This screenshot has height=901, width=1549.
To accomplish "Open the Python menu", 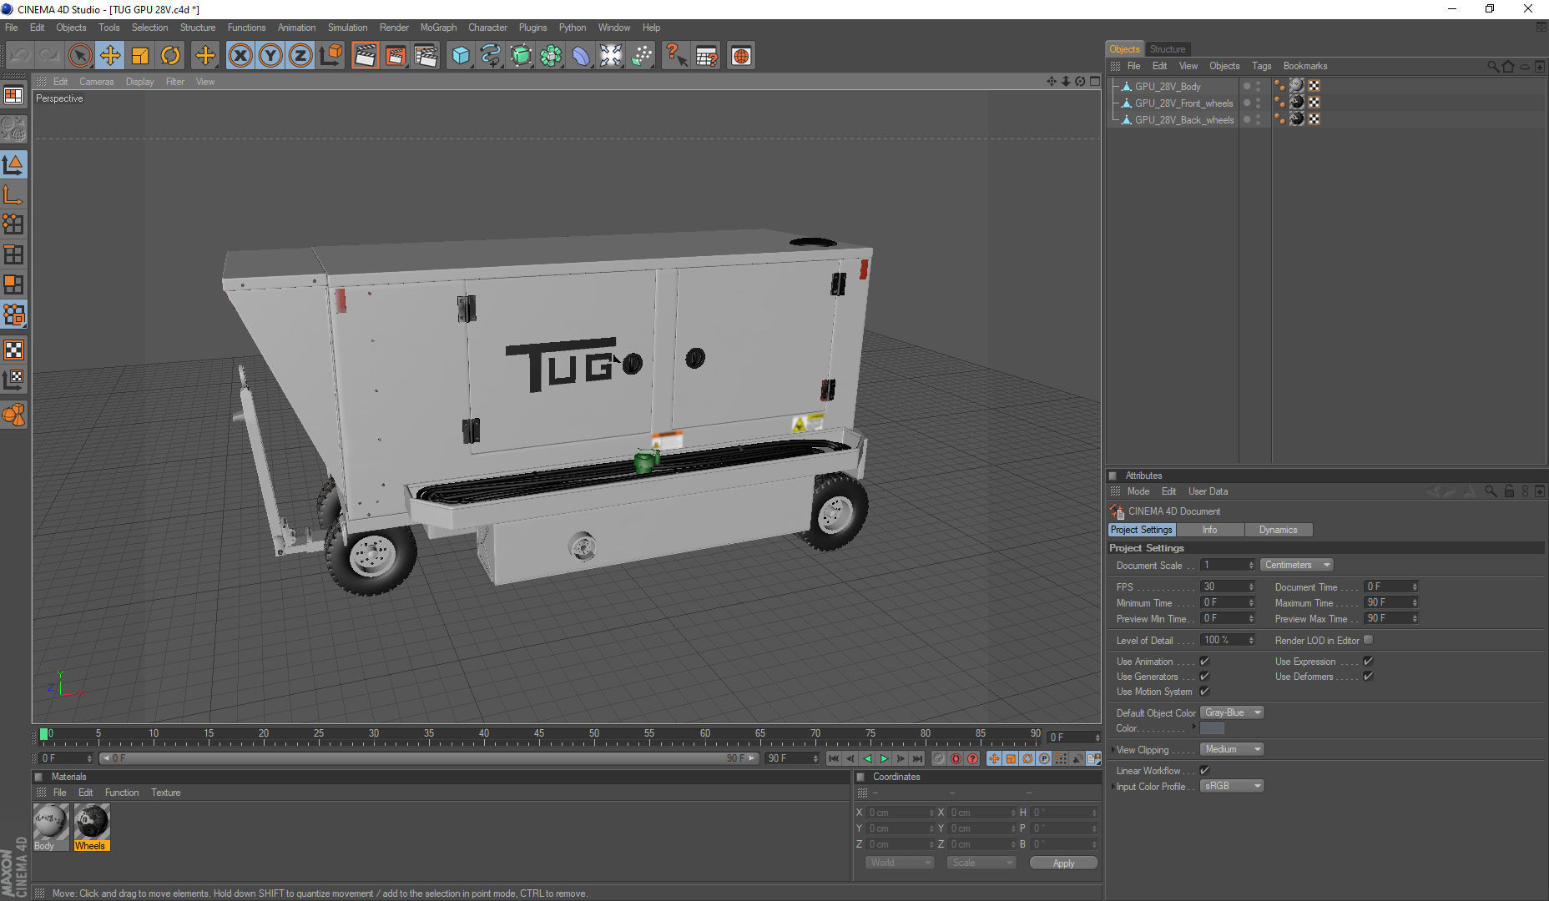I will 573,28.
